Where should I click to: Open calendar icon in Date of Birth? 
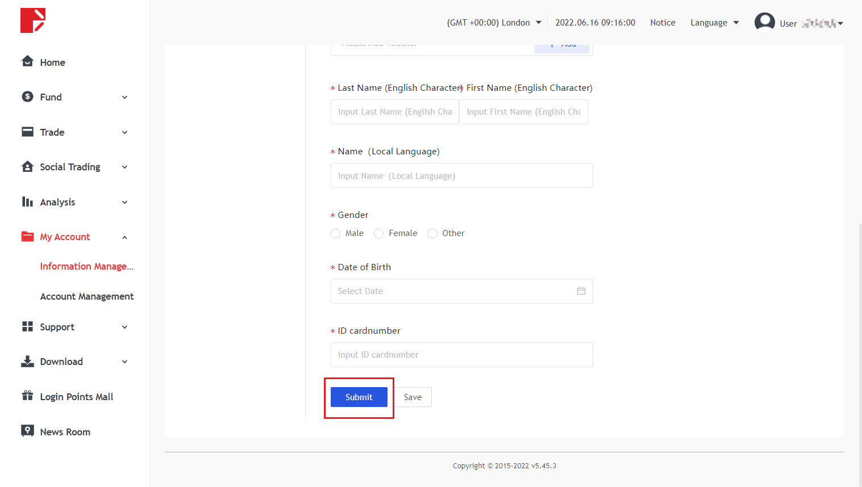pyautogui.click(x=581, y=291)
